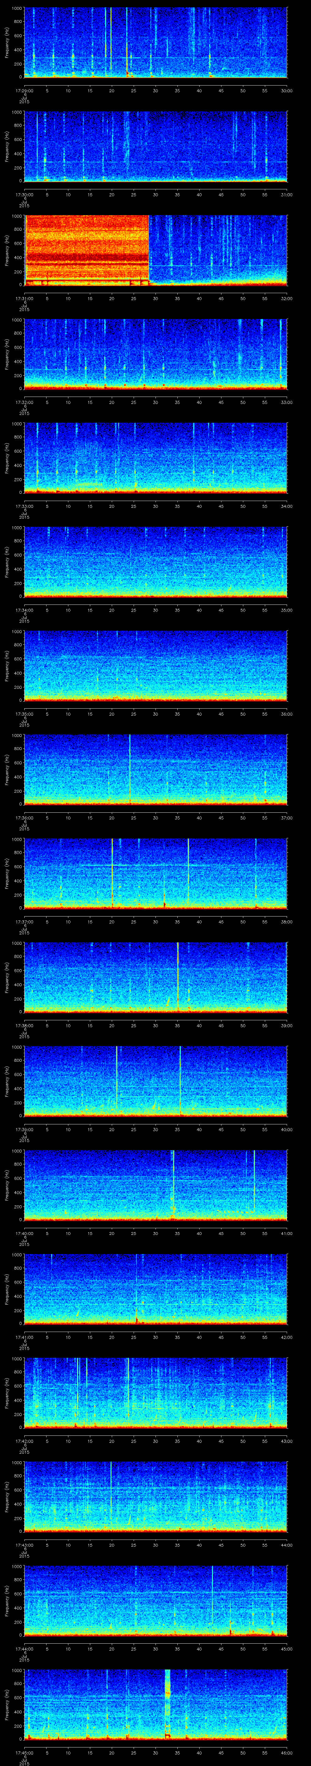Click the spike near 52 s in 17:40:00 panel
The image size is (311, 1766).
point(254,1181)
